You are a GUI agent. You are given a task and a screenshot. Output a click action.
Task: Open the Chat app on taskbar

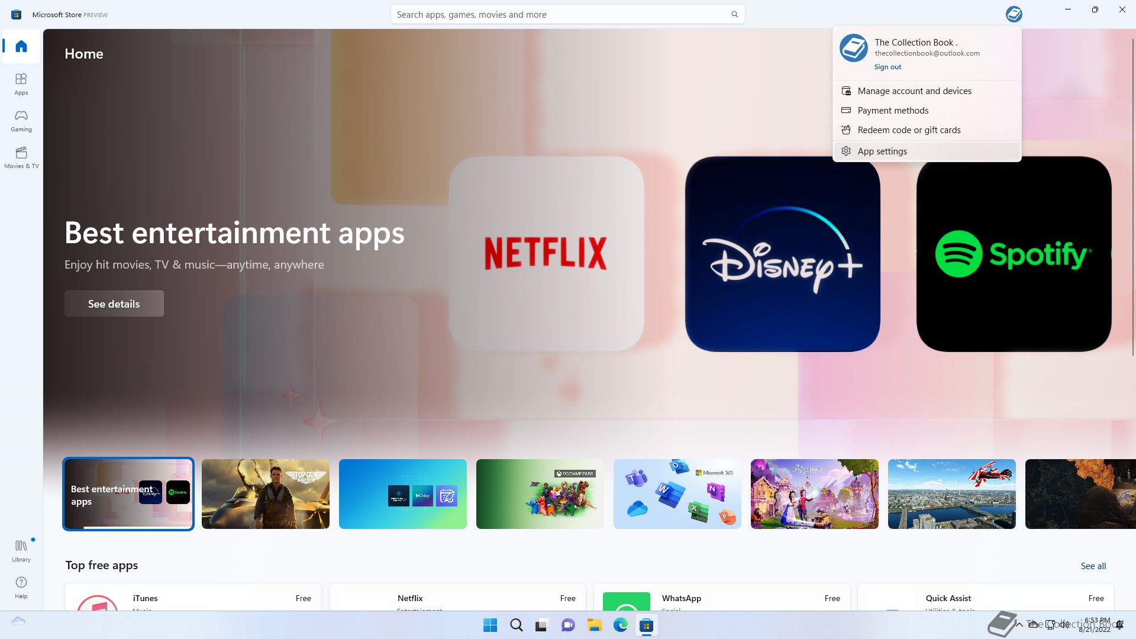pos(568,625)
